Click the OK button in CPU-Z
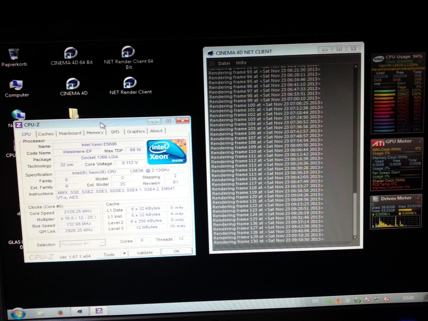 [177, 251]
